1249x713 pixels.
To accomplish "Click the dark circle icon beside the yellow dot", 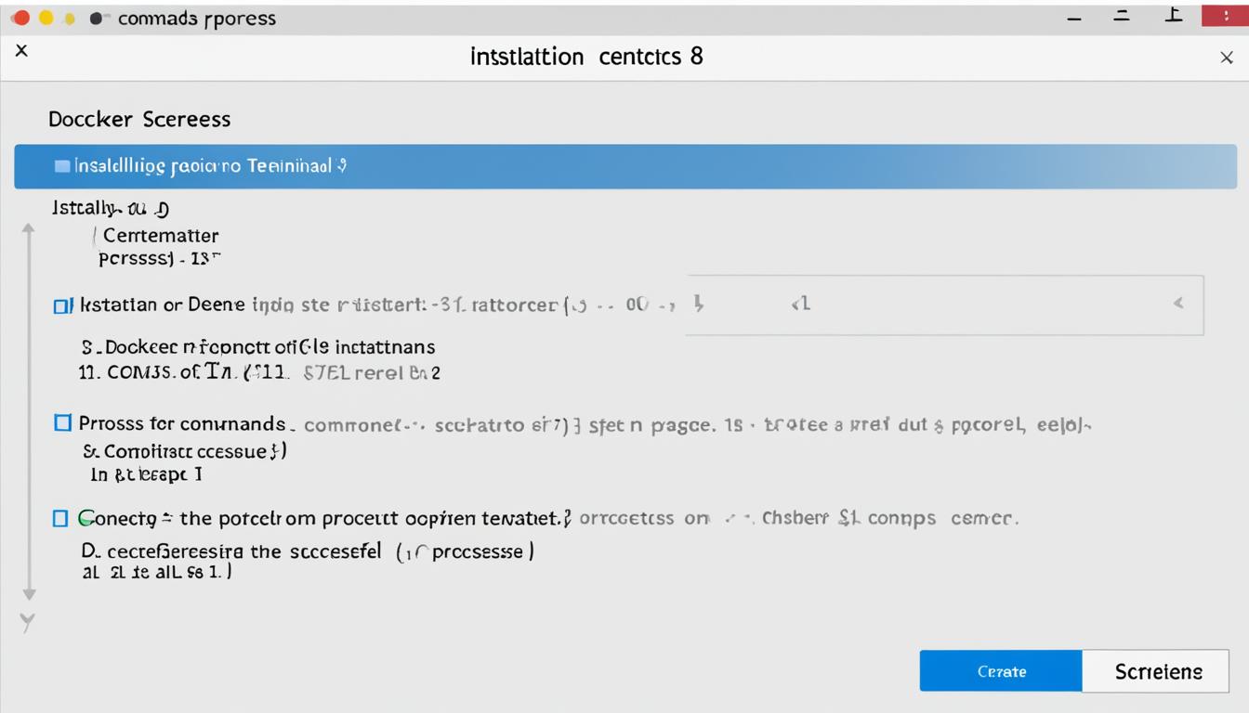I will [x=96, y=19].
